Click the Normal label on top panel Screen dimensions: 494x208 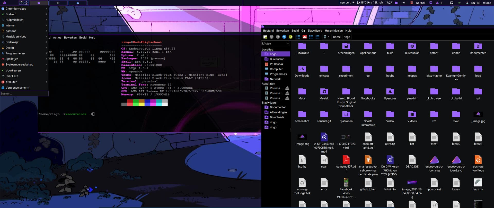pos(420,3)
